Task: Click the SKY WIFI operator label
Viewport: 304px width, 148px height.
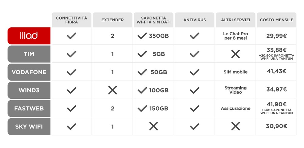Action: point(29,126)
